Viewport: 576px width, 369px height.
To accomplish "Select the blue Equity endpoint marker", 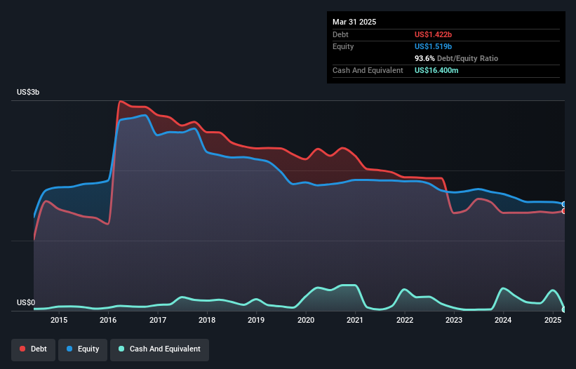I will (564, 204).
